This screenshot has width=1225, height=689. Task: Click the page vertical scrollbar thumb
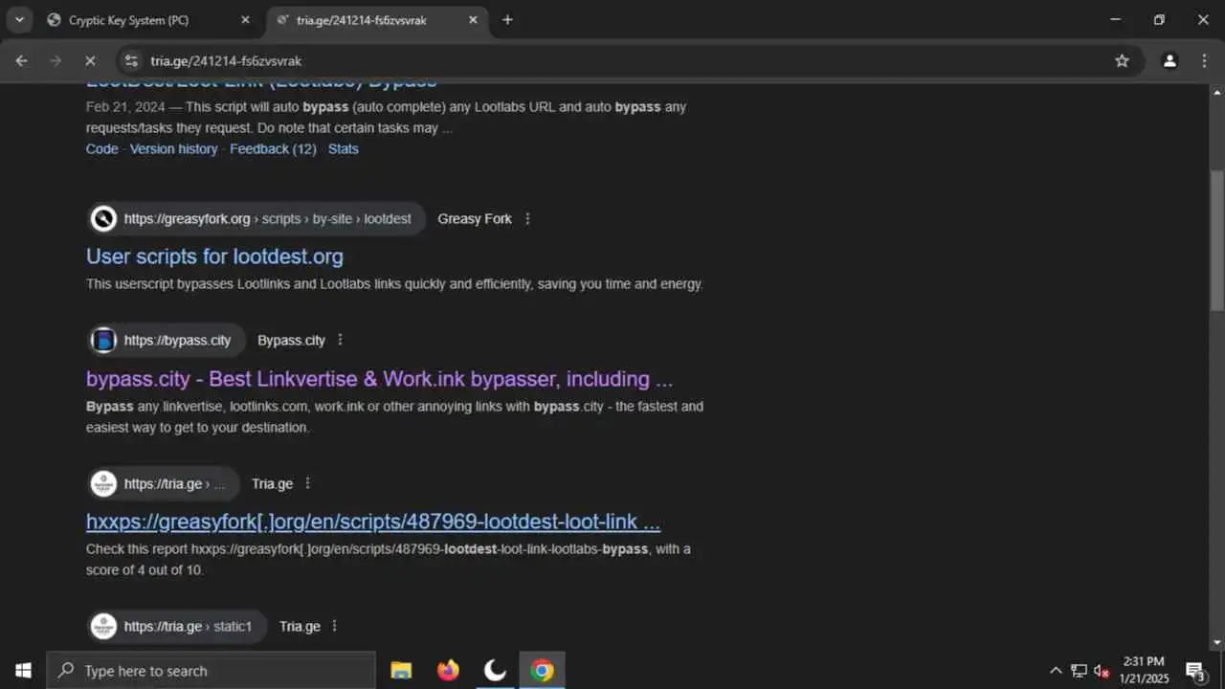pyautogui.click(x=1216, y=239)
